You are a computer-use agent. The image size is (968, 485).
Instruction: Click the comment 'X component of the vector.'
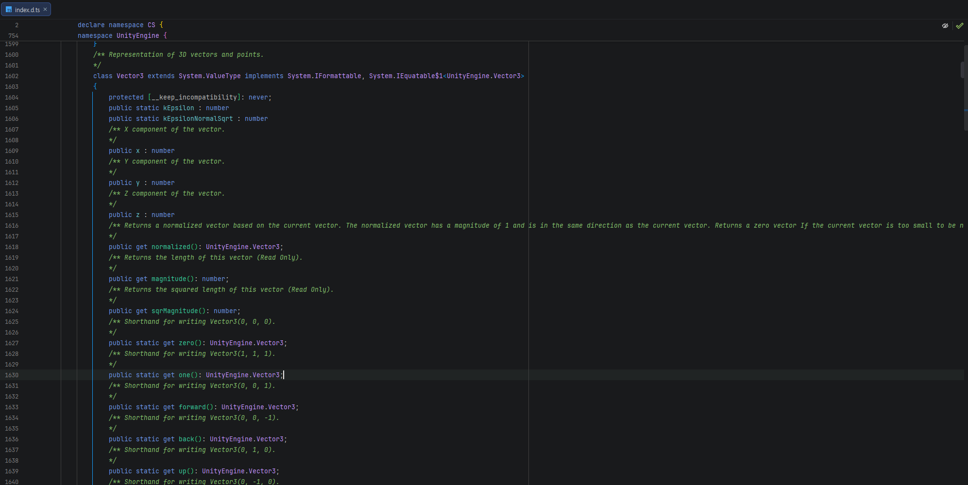coord(175,130)
